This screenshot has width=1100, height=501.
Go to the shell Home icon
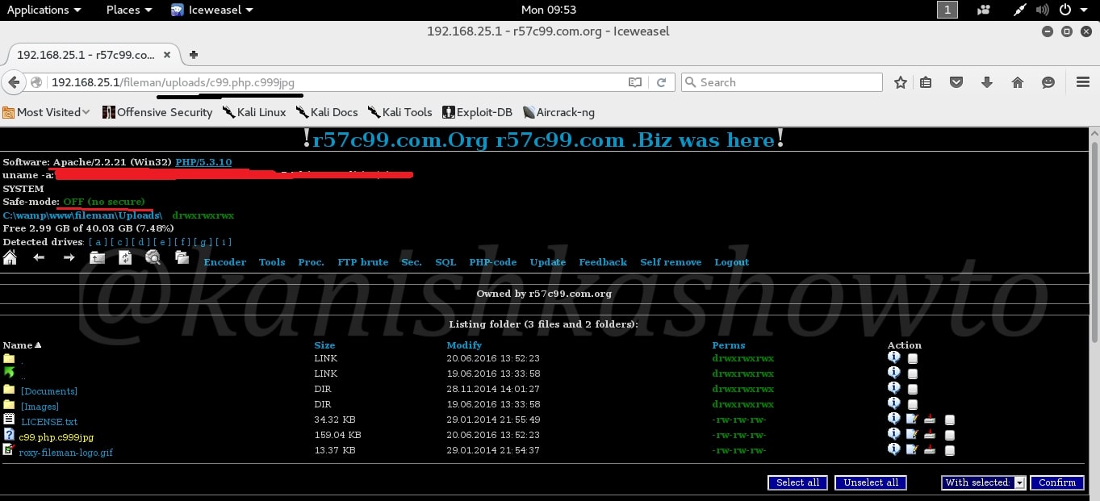(x=10, y=257)
